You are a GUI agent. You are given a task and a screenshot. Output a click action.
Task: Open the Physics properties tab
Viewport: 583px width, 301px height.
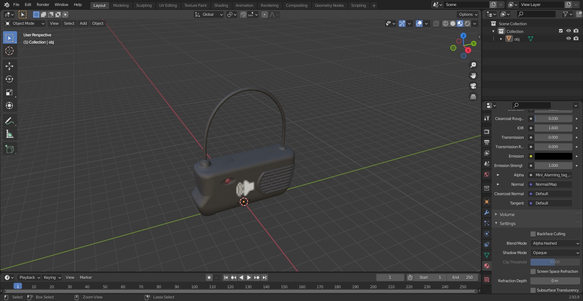[x=487, y=234]
